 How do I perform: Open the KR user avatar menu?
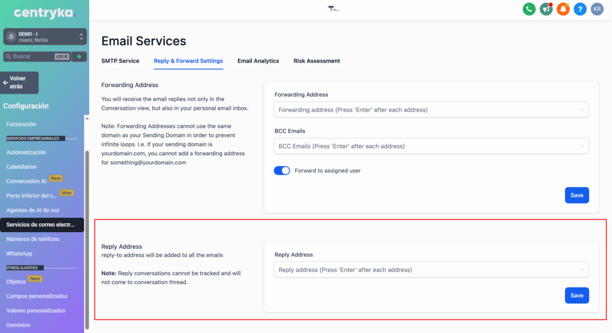(x=596, y=9)
